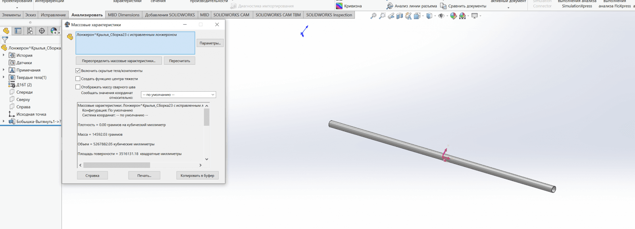This screenshot has height=229, width=635.
Task: Select the Zoom to Area tool
Action: coord(382,16)
